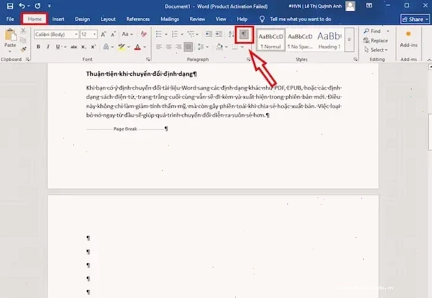This screenshot has width=432, height=298.
Task: Open the Paste options arrow
Action: point(10,52)
